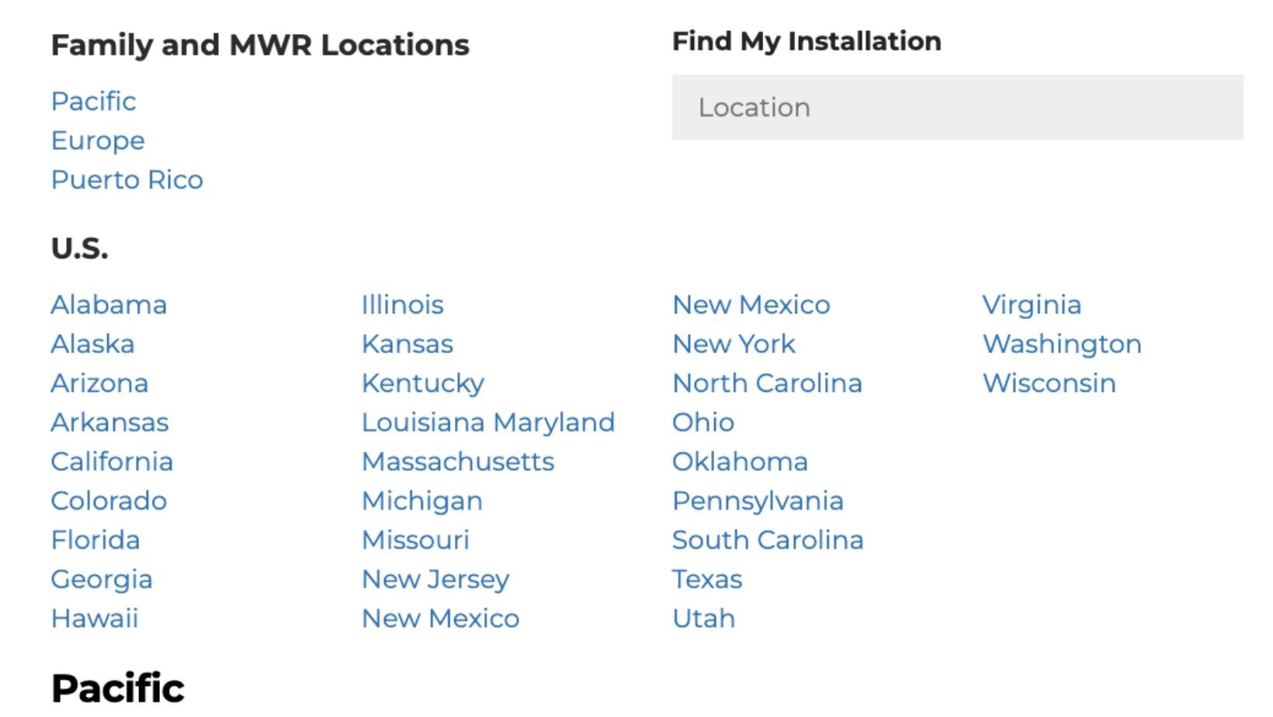1273x717 pixels.
Task: Click the Utah link
Action: point(703,618)
